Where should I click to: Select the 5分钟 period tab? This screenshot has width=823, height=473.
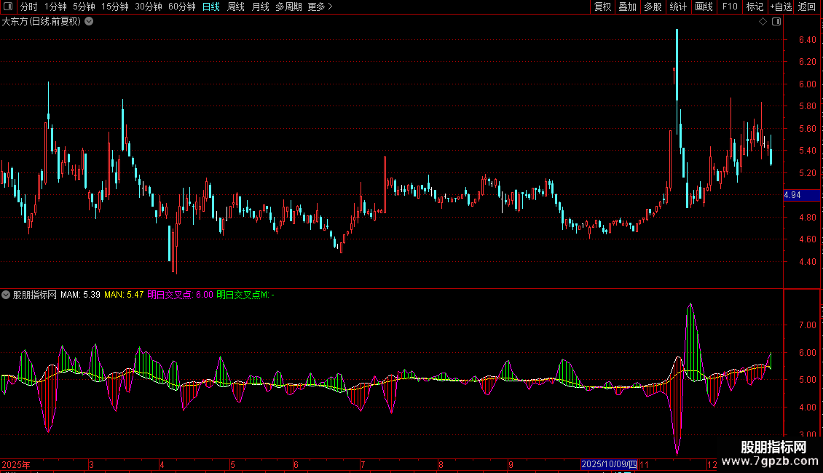pyautogui.click(x=84, y=7)
